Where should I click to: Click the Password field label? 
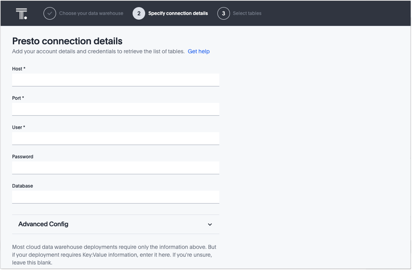pos(22,157)
